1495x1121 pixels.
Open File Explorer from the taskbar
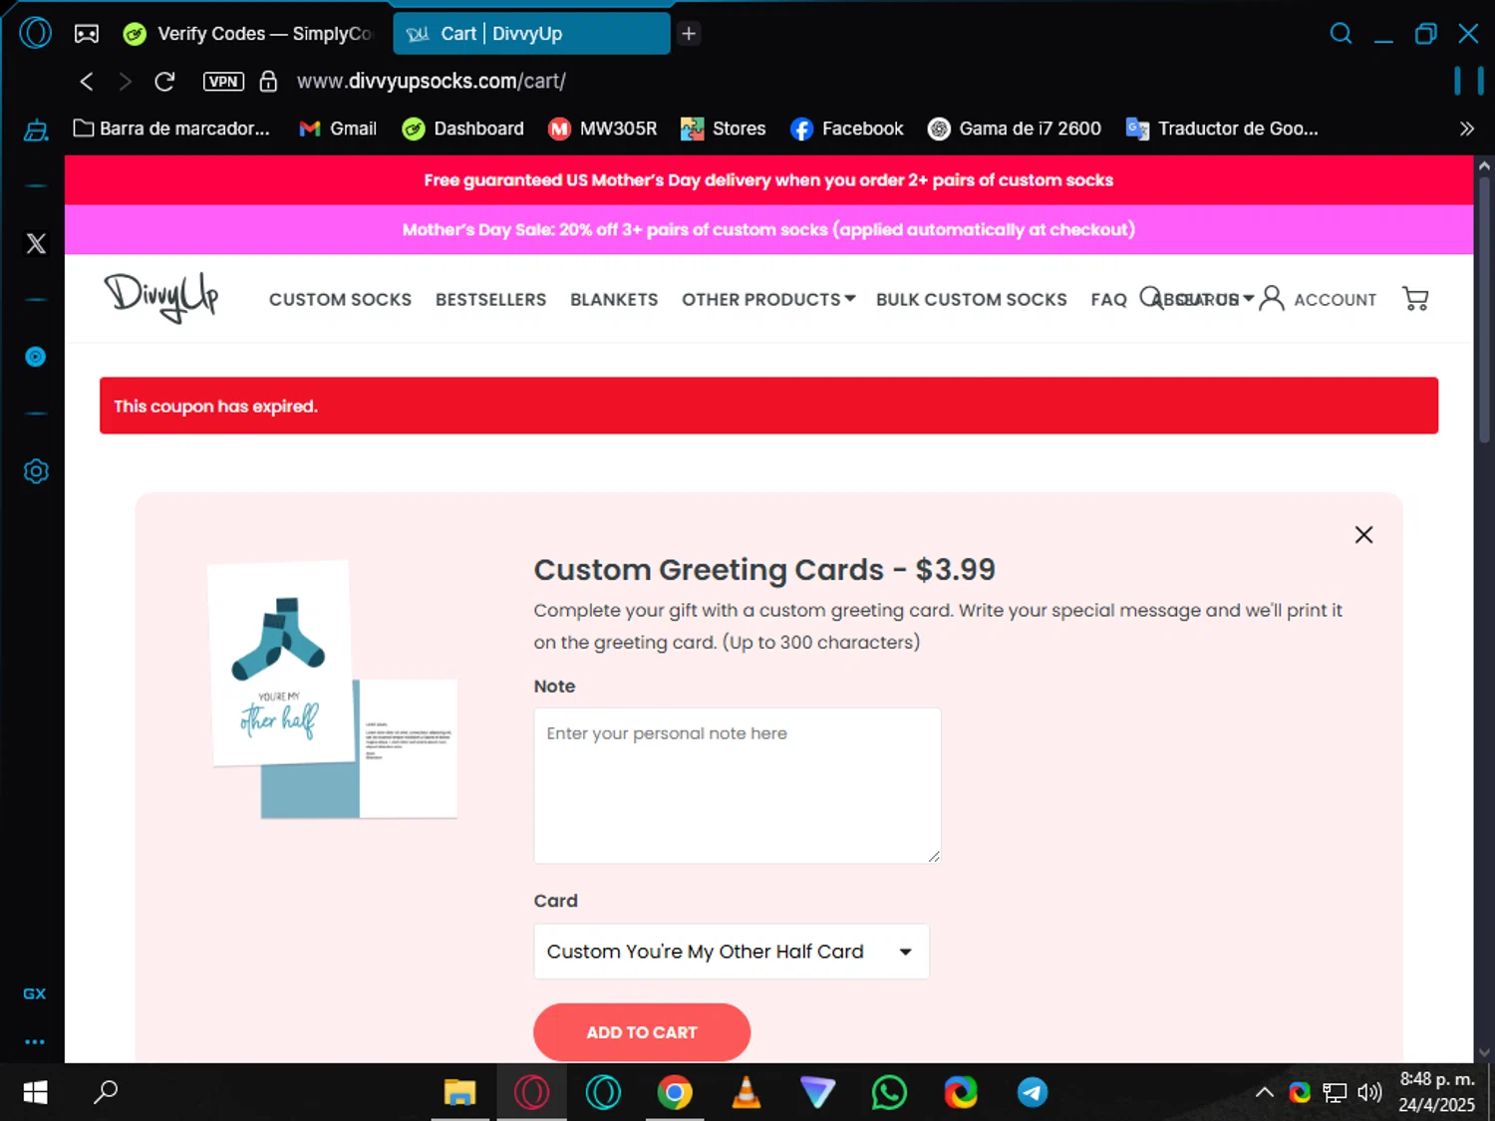(x=459, y=1093)
